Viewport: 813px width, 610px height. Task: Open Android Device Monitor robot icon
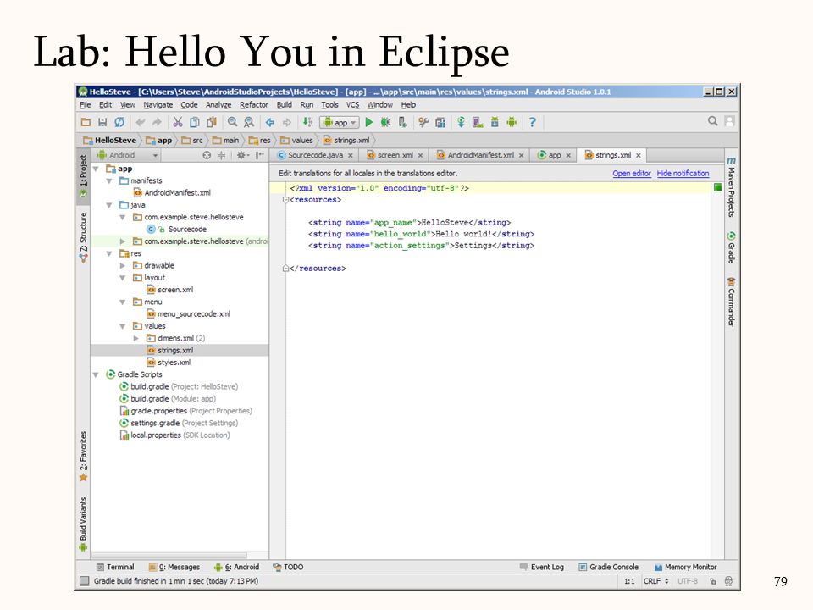(x=512, y=122)
